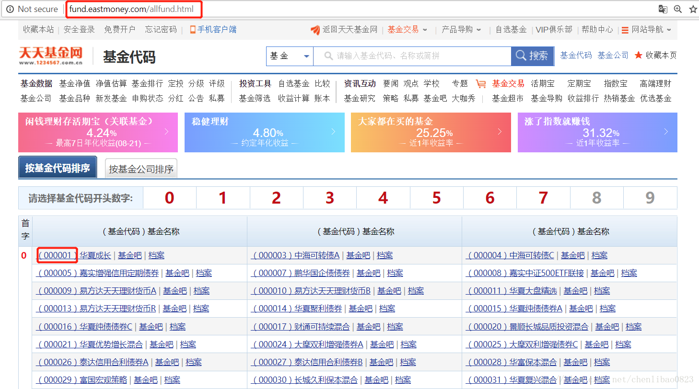Click the 搜索 search button
699x389 pixels.
click(x=532, y=56)
